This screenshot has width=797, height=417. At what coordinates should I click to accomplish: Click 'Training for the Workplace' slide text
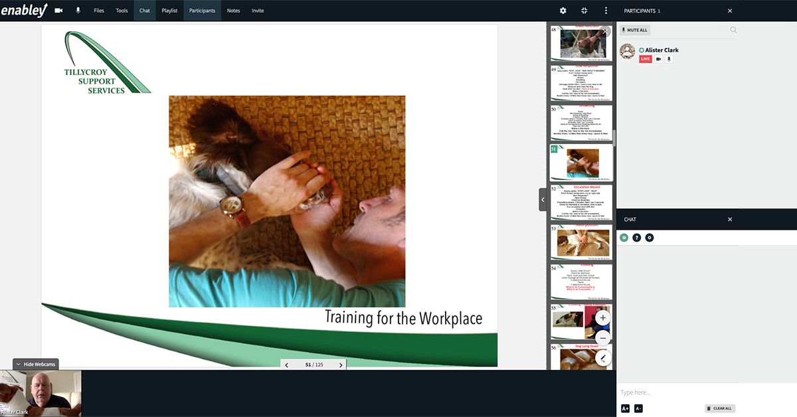point(403,317)
